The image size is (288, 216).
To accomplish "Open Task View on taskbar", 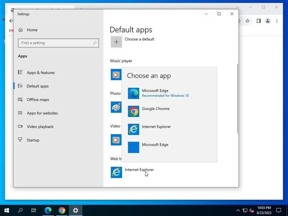I will pos(34,210).
